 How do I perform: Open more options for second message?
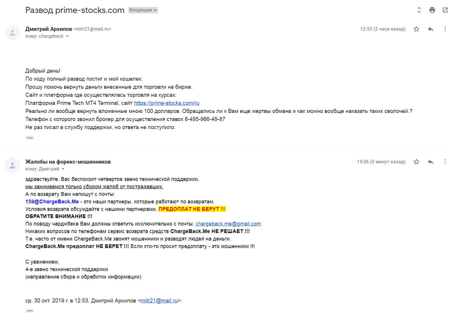pyautogui.click(x=445, y=162)
